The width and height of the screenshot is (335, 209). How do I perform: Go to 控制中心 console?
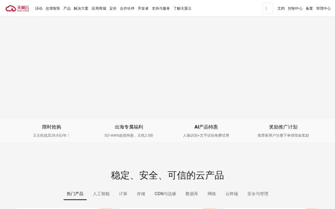coord(295,8)
